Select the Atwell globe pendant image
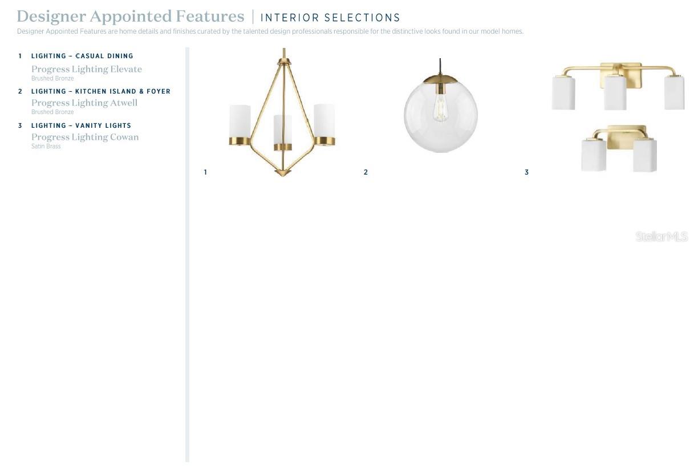 pos(440,113)
